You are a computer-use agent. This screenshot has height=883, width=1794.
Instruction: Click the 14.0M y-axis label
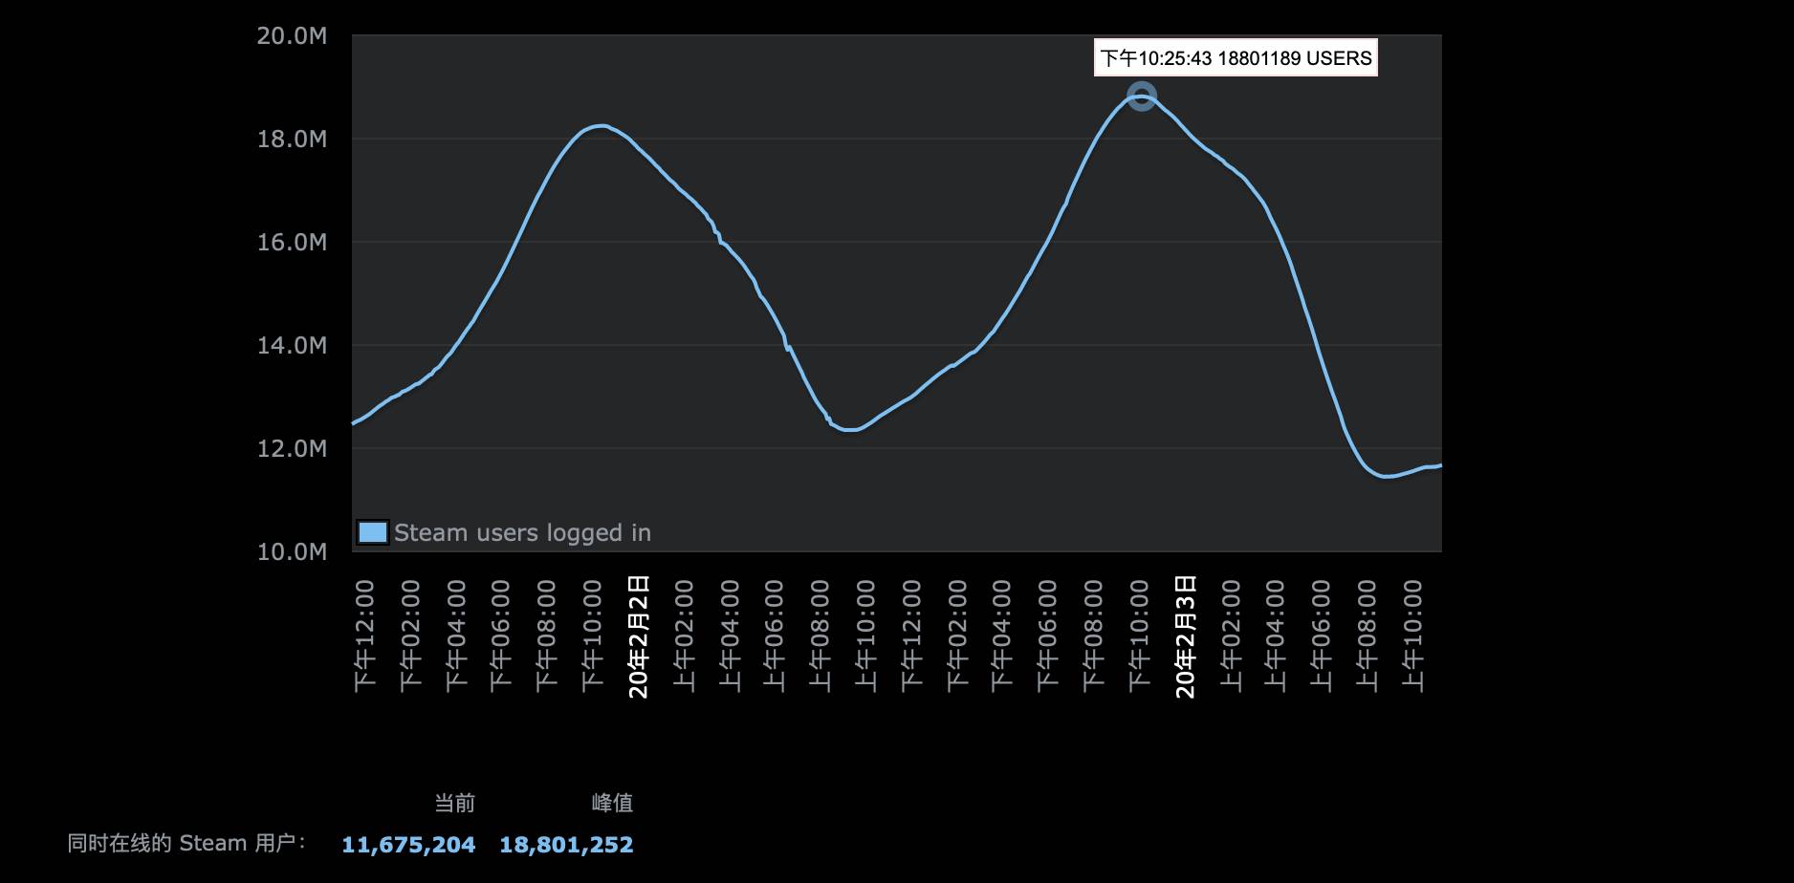coord(292,346)
